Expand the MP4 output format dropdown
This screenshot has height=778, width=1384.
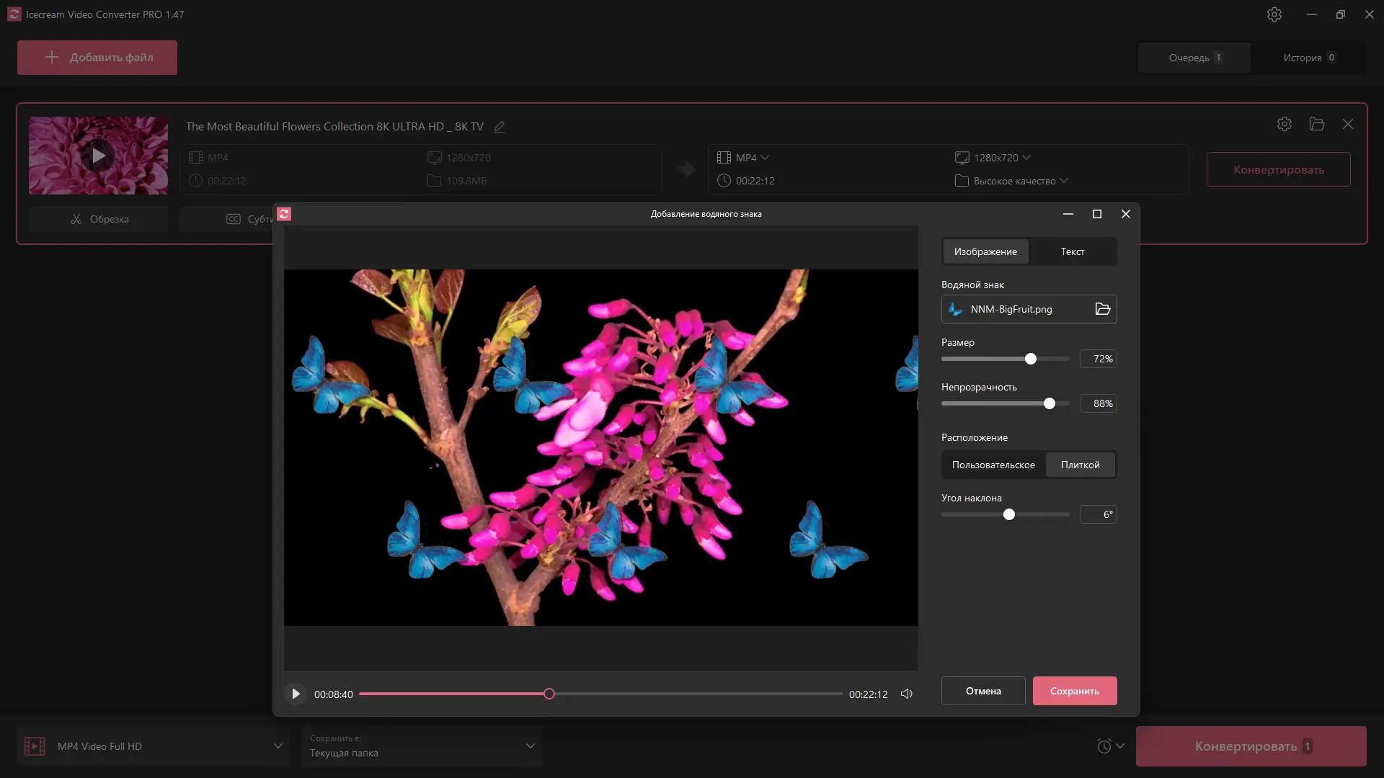click(752, 158)
